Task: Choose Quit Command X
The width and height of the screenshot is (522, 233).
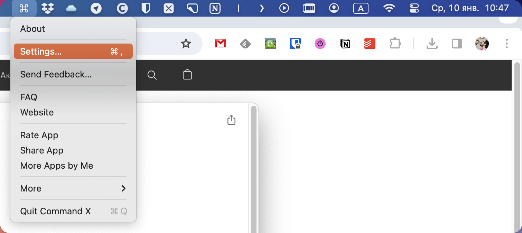Action: (x=73, y=211)
